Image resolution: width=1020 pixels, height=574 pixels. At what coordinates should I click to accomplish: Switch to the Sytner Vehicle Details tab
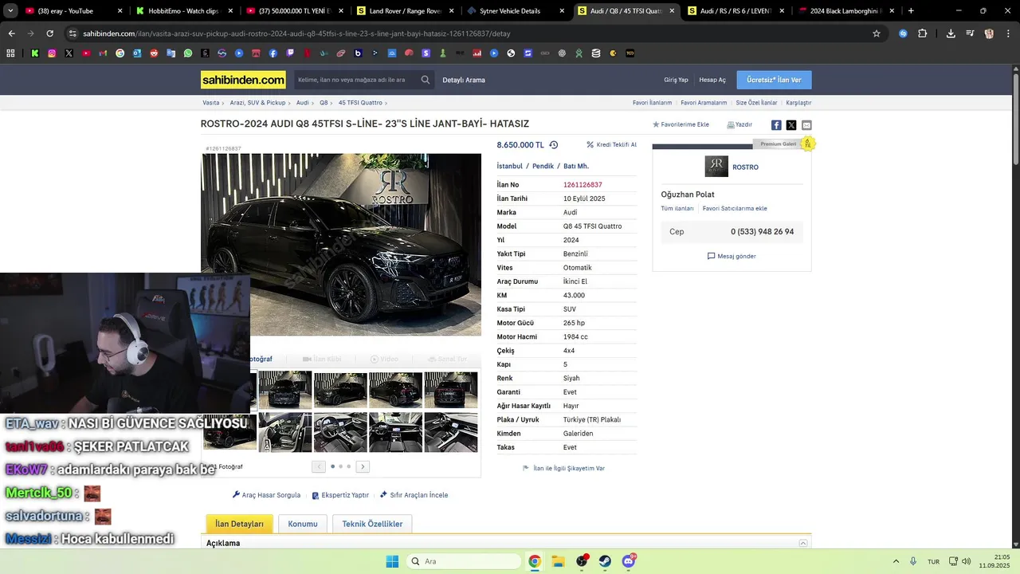pos(514,11)
